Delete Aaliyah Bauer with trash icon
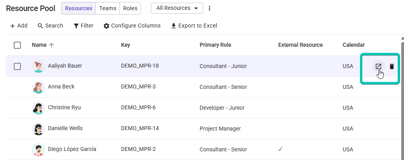Viewport: 404px width, 160px height. point(392,66)
